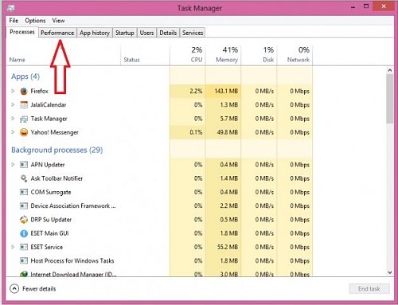Click the COM Surrogate icon
The image size is (398, 305).
pyautogui.click(x=24, y=192)
